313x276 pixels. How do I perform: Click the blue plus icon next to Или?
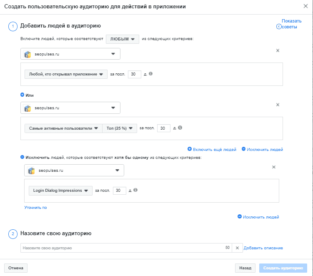[23, 95]
